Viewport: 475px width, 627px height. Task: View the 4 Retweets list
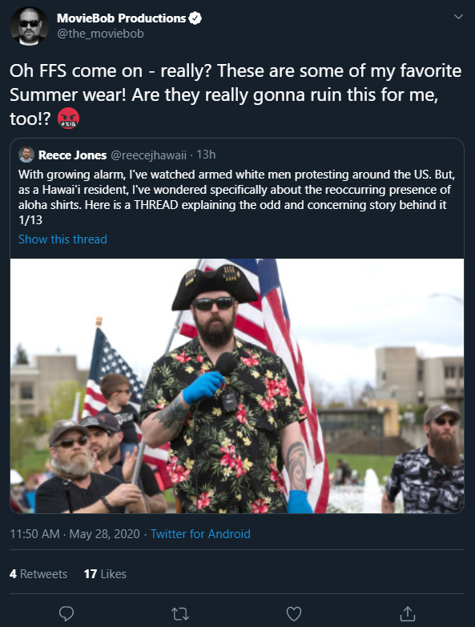coord(38,574)
